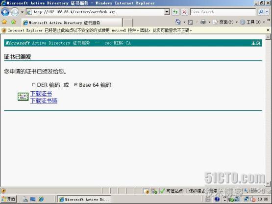Click the RSS feeds toolbar icon

[190, 22]
